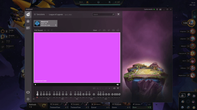
Task: View Majima Goro player portrait
Action: 193,75
